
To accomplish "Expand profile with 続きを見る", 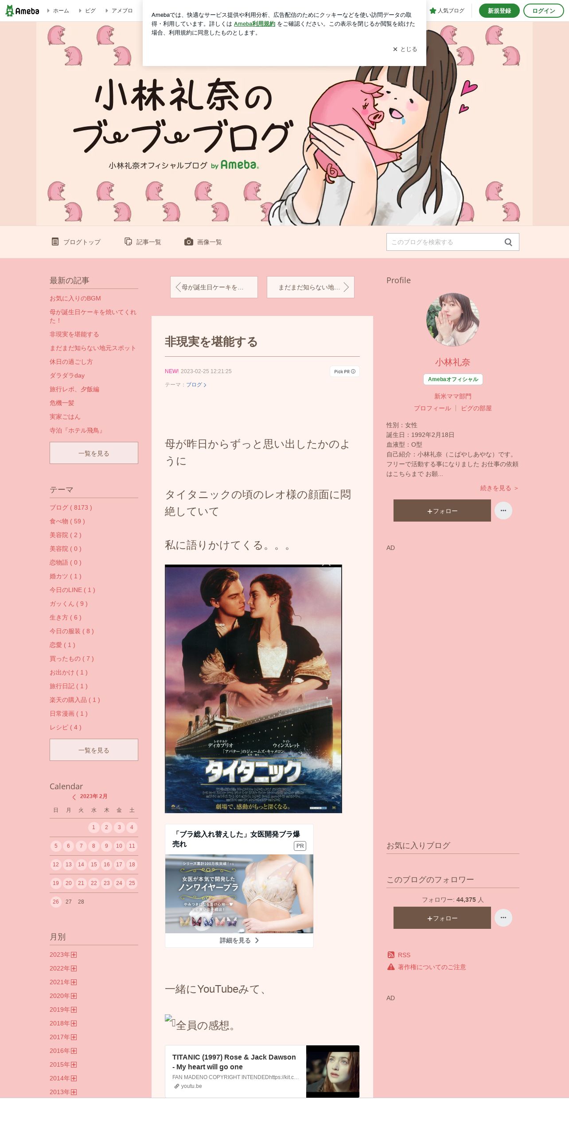I will (x=499, y=488).
